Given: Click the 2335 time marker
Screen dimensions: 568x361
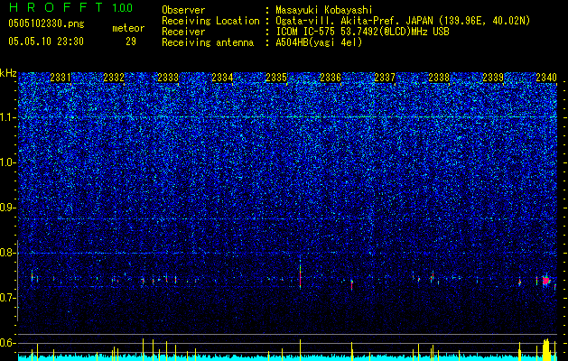Looking at the screenshot, I should [276, 78].
